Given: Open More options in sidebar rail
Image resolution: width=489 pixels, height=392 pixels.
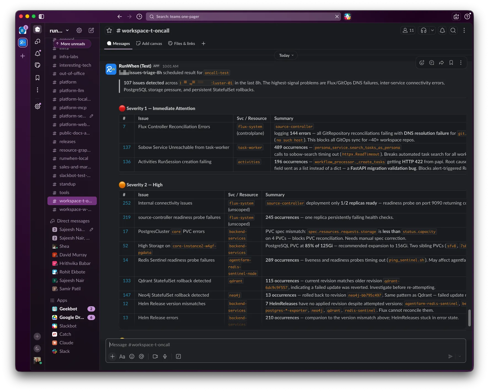Looking at the screenshot, I should click(x=38, y=90).
